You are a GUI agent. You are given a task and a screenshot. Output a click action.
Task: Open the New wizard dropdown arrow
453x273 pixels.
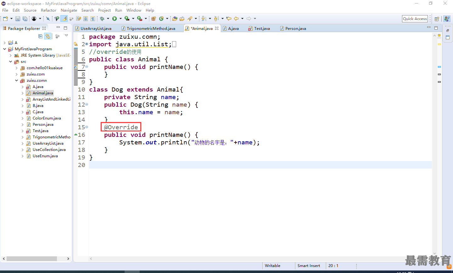pos(11,19)
